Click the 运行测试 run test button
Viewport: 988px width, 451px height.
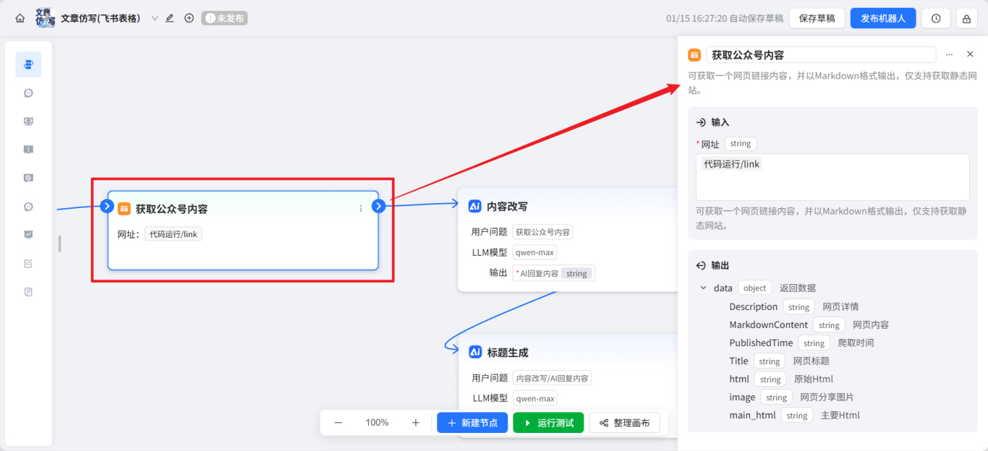tap(548, 422)
